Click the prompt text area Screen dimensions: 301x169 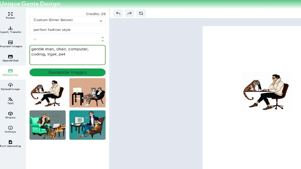click(x=67, y=55)
